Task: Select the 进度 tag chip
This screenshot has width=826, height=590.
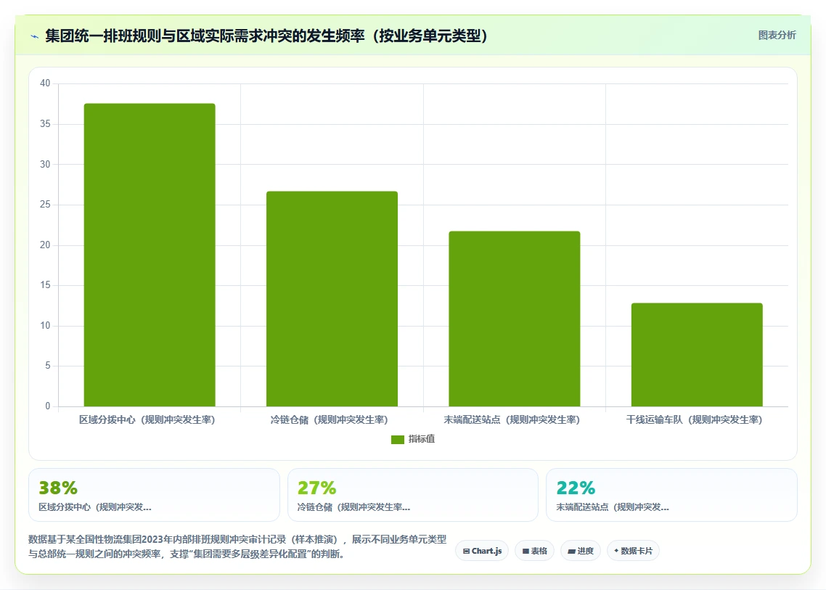Action: [x=581, y=551]
